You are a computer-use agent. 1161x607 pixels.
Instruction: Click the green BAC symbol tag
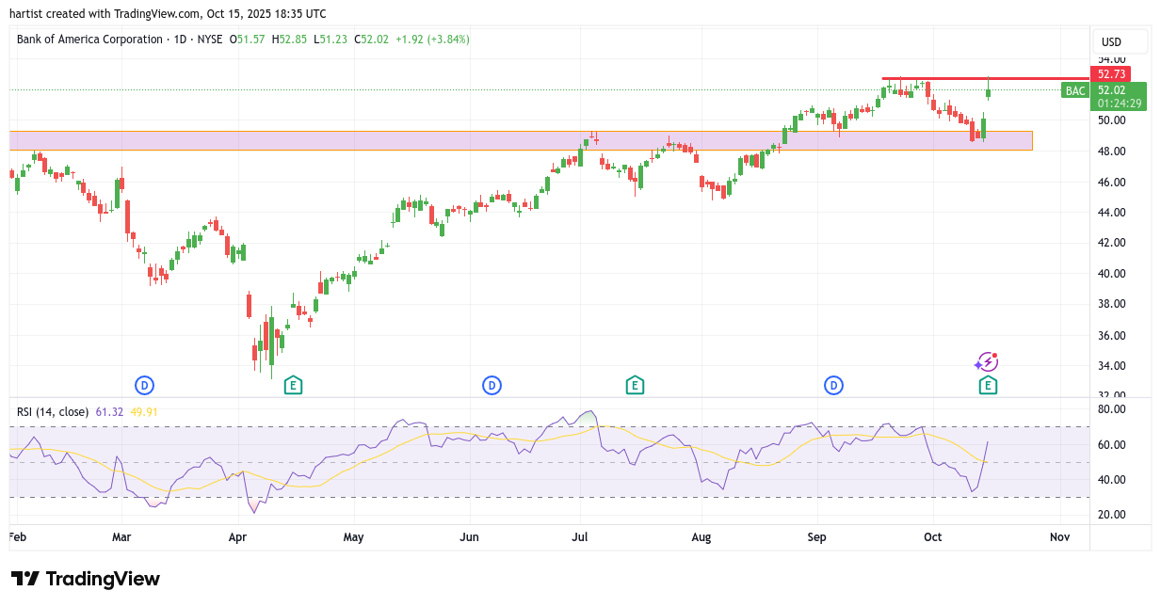(1074, 90)
